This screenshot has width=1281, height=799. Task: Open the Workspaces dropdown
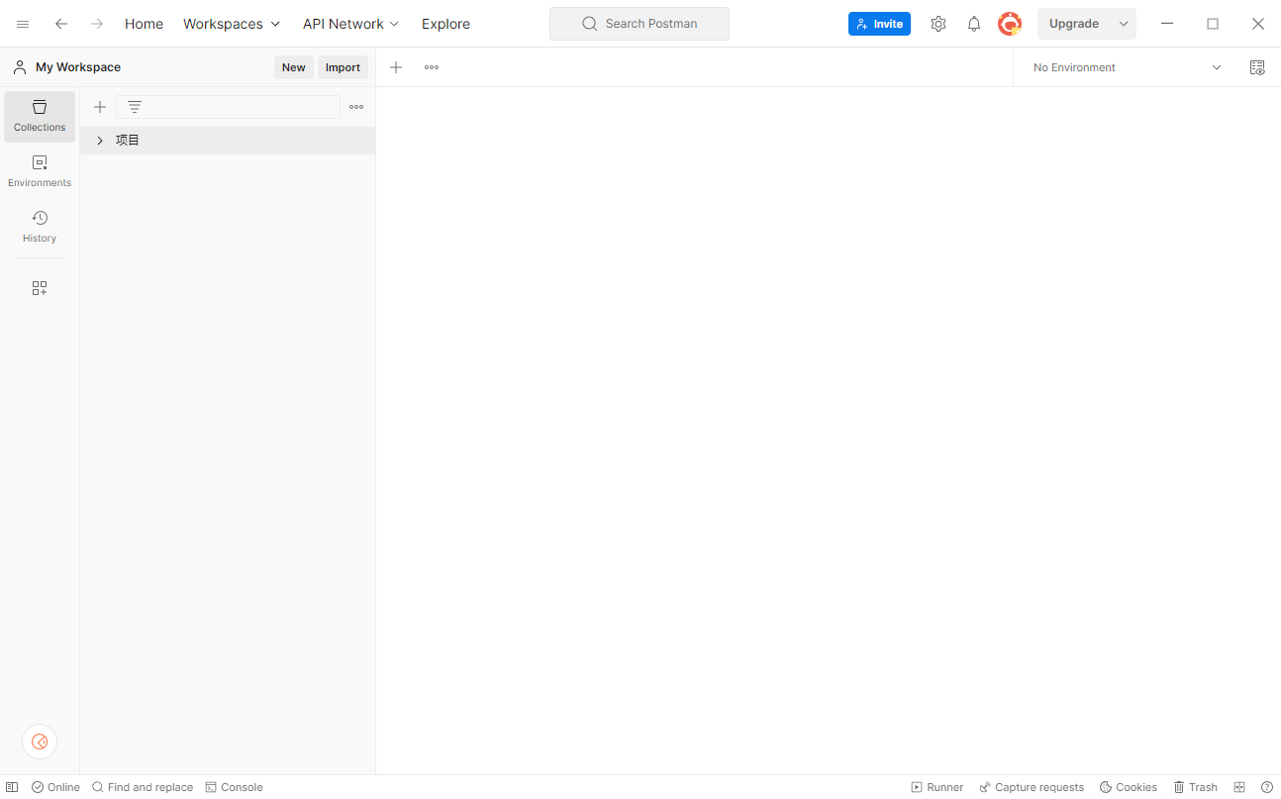(x=232, y=24)
